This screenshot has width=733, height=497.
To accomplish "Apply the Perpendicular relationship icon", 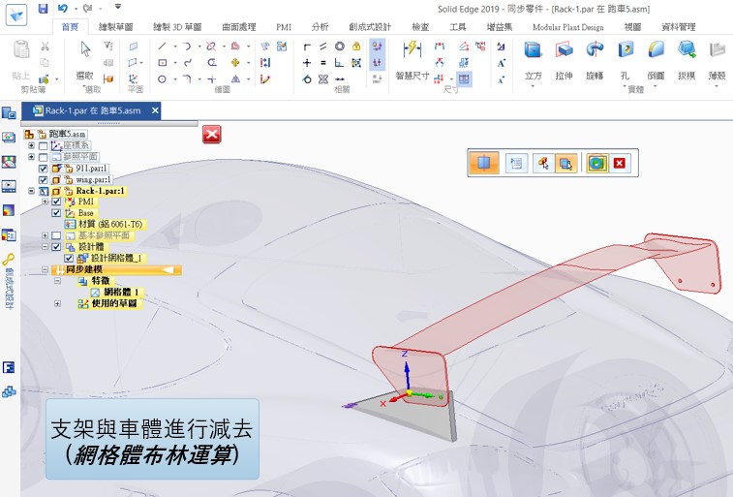I will tap(339, 63).
